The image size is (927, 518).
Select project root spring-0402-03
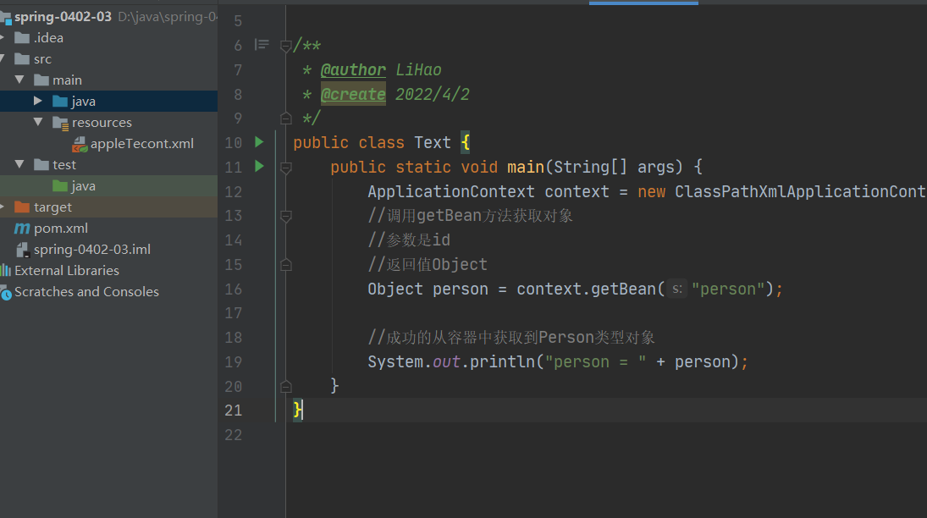tap(63, 17)
